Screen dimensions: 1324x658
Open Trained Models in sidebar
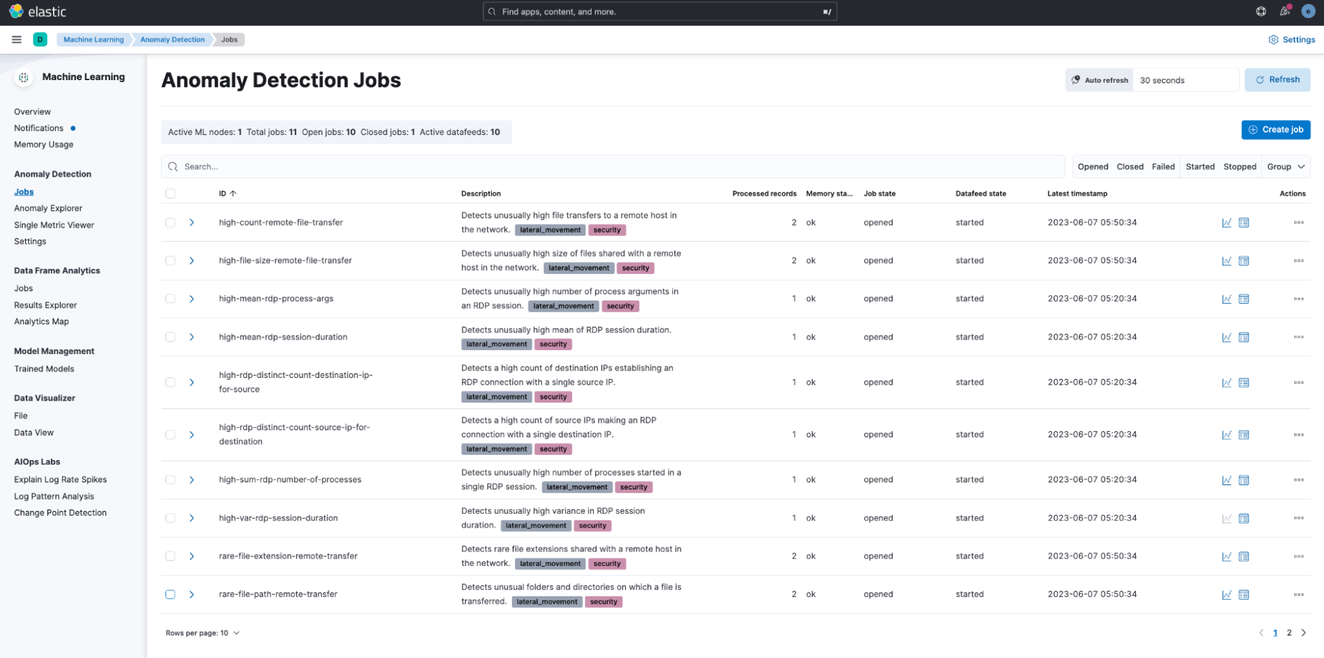(x=44, y=369)
